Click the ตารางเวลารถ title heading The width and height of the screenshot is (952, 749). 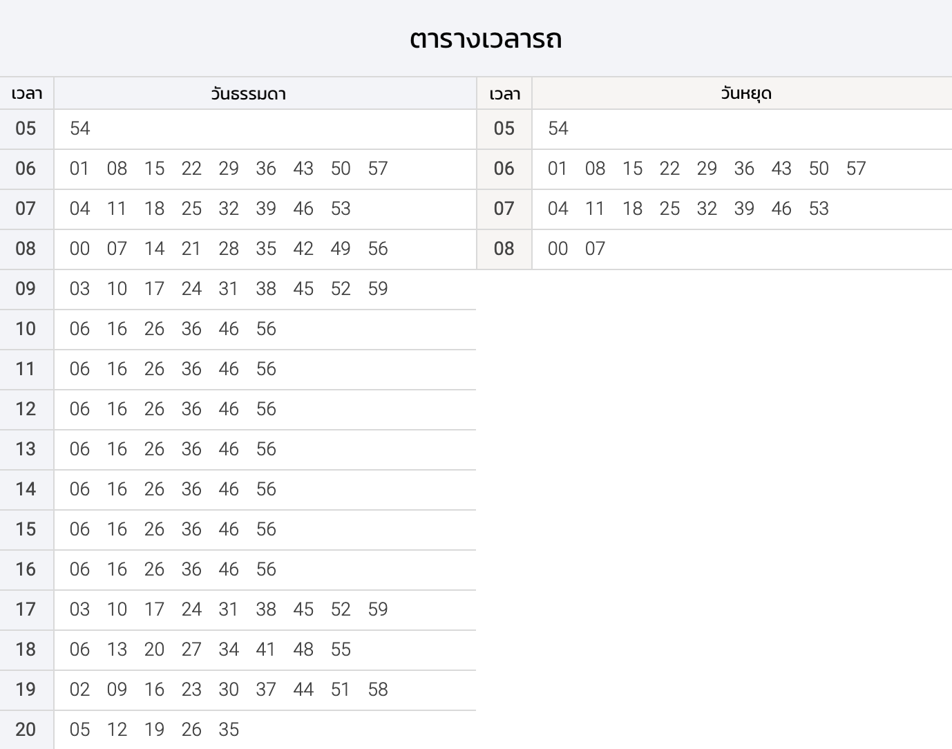(485, 39)
